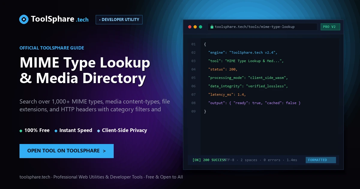Click the [OK] 200 SUCCESS status text
This screenshot has width=360, height=189.
pyautogui.click(x=209, y=160)
